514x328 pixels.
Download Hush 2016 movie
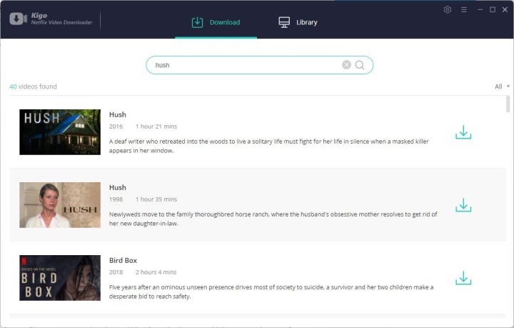point(463,132)
